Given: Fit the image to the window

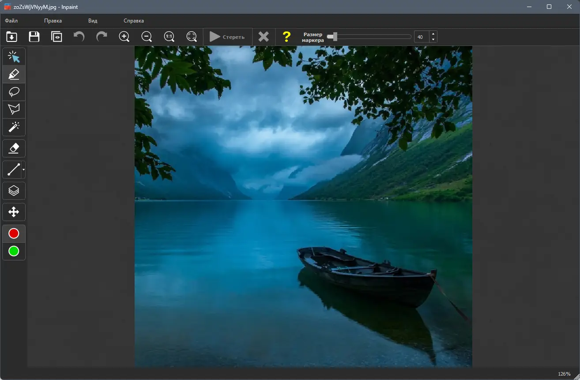Looking at the screenshot, I should coord(192,37).
